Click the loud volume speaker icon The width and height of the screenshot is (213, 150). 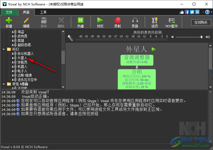point(208,37)
